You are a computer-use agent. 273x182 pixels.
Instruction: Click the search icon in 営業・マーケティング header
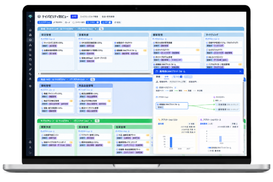point(101,29)
